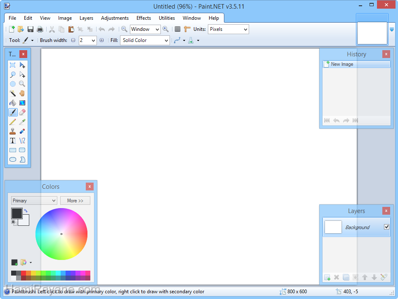Select the Text tool
The image size is (398, 299).
(x=12, y=141)
